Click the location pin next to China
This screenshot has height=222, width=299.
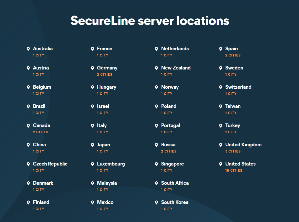click(x=28, y=145)
